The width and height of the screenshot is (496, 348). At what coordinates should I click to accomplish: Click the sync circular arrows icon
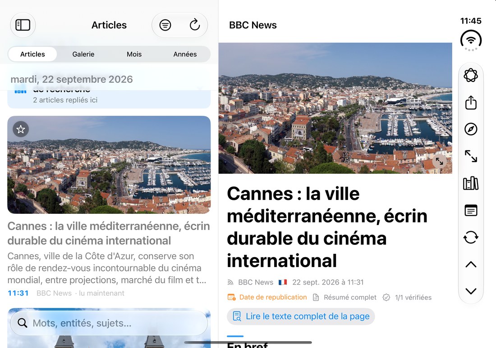(471, 237)
